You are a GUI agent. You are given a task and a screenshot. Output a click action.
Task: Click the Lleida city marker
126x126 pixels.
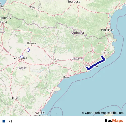(x=55, y=61)
